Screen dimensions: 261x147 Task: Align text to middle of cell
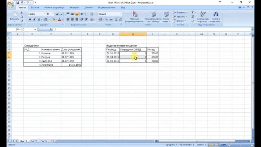point(72,14)
